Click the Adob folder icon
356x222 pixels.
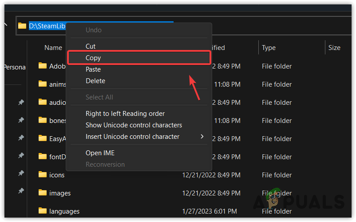tap(43, 66)
